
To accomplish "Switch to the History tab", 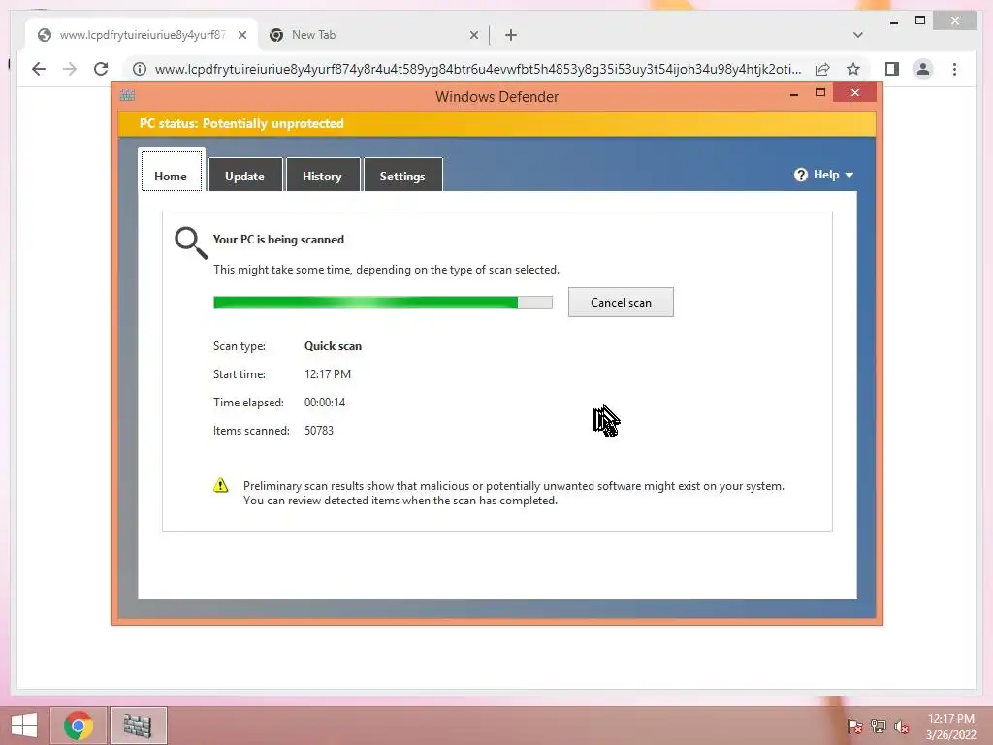I will pos(322,176).
